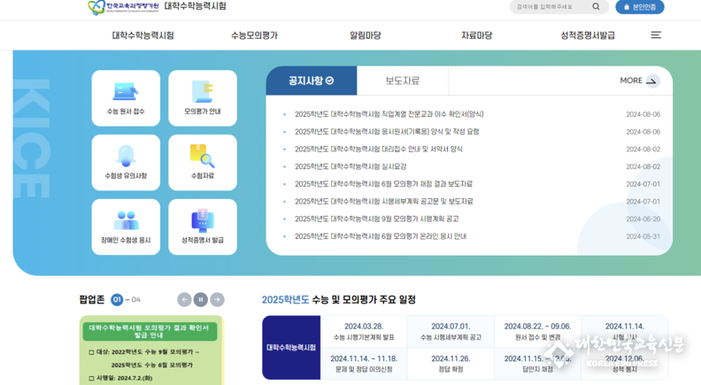Open the 알림마당 navigation menu

pos(366,35)
